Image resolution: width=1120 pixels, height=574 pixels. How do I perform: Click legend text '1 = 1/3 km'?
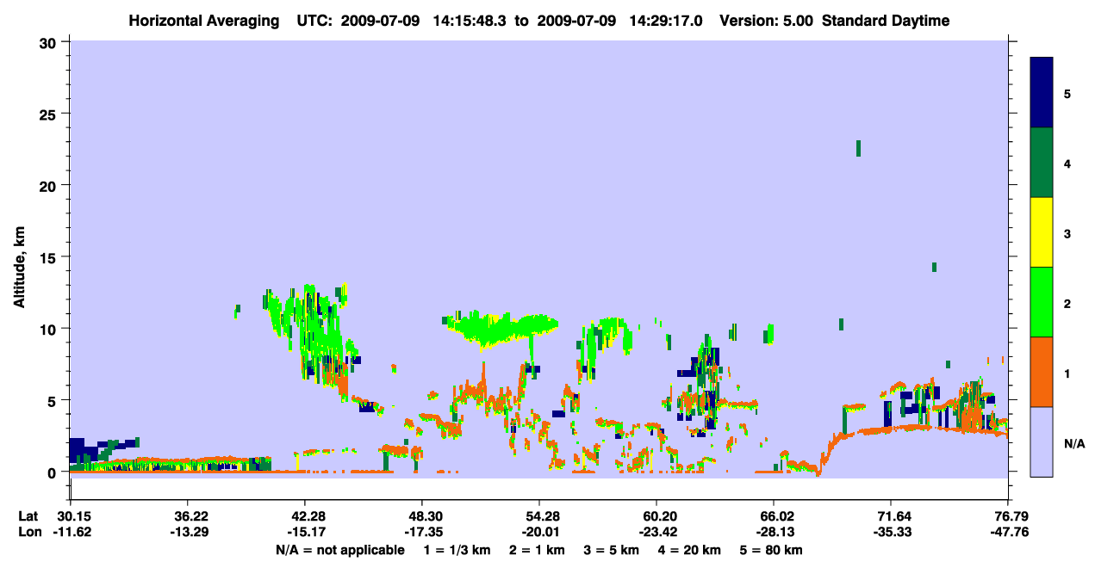click(x=455, y=550)
